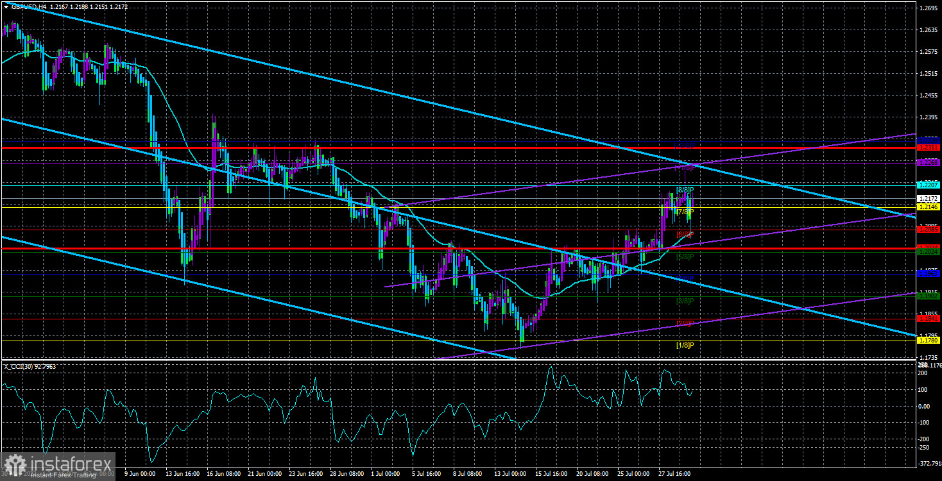This screenshot has height=481, width=942.
Task: Click the 20 Jul 08:00 time label
Action: click(x=592, y=474)
